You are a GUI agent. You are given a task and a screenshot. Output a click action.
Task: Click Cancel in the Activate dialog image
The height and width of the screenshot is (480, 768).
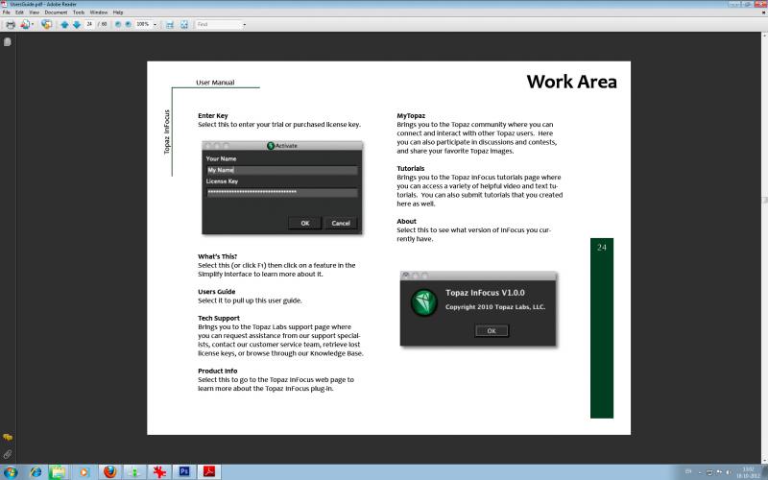341,223
